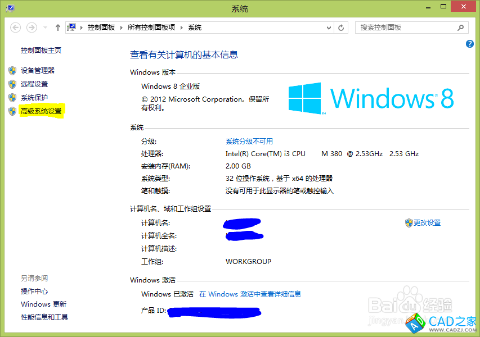This screenshot has height=337, width=480.
Task: Click the Forward navigation arrow
Action: [32, 28]
